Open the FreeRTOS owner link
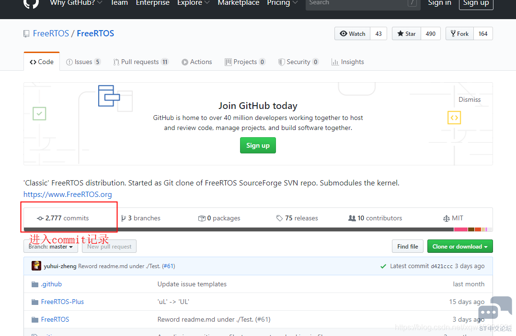 tap(51, 33)
